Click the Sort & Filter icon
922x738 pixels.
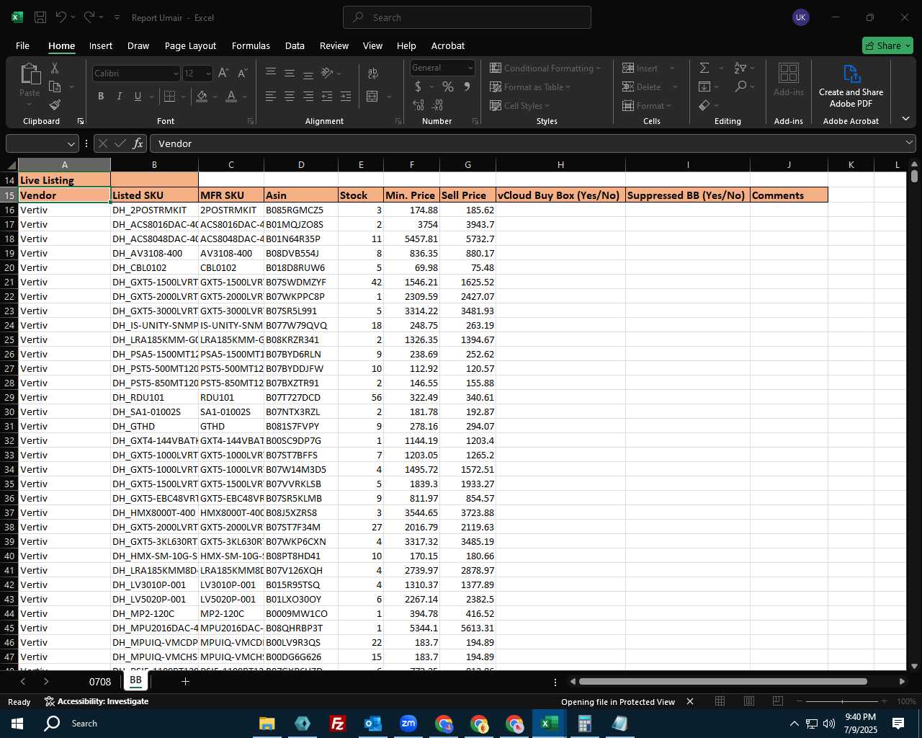740,68
